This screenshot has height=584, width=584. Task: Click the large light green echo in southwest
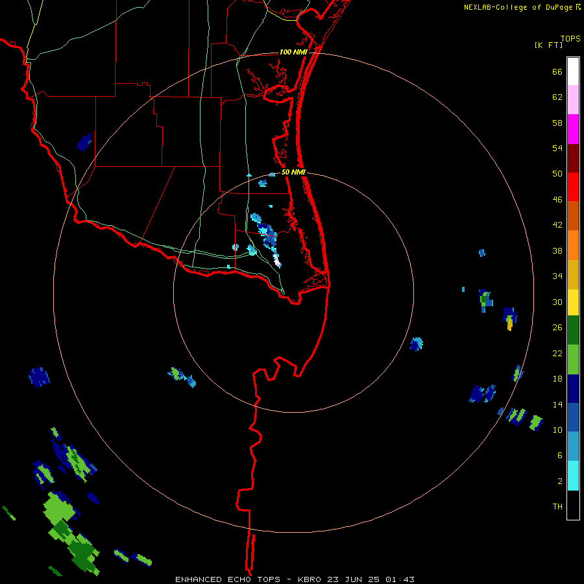click(x=59, y=509)
